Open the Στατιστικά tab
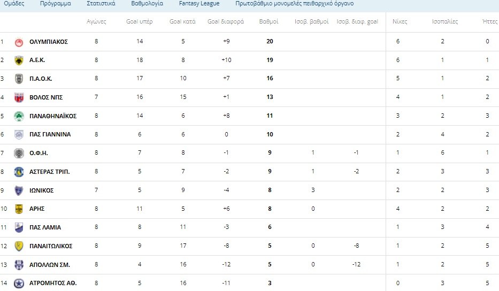The height and width of the screenshot is (291, 499). pyautogui.click(x=101, y=4)
